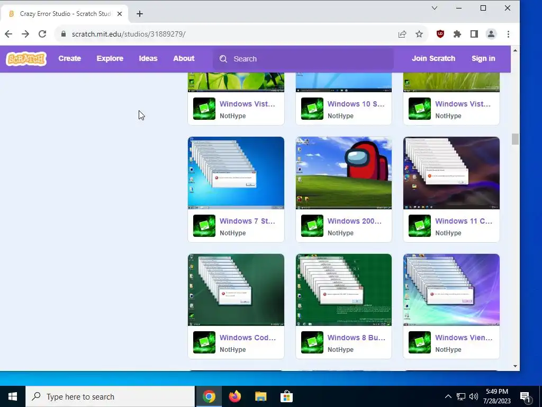Open the About page

tap(184, 58)
